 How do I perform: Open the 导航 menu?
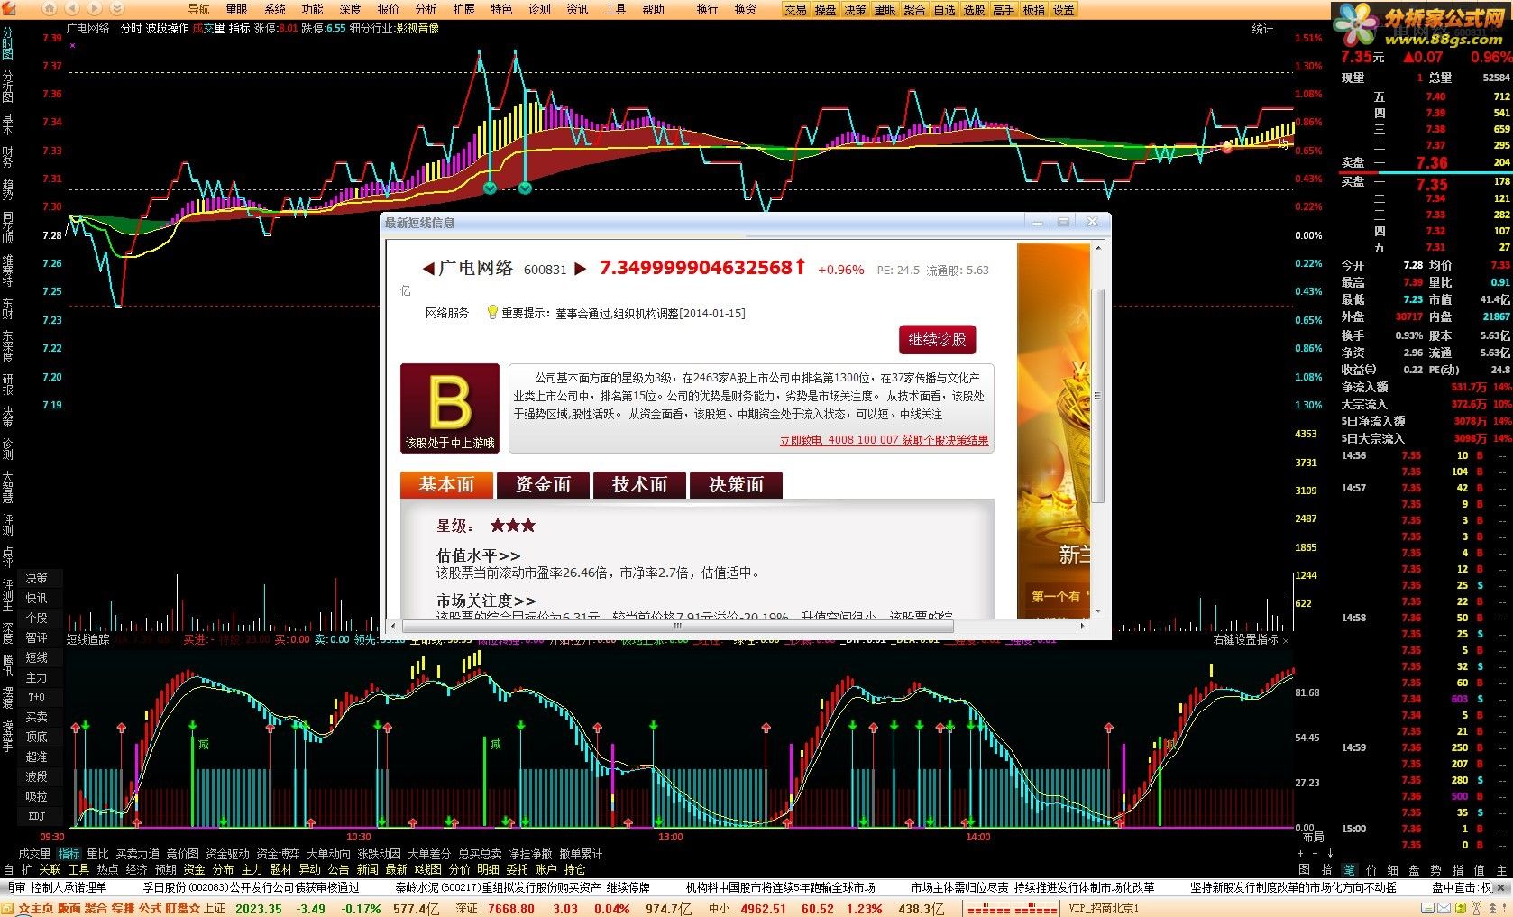(x=198, y=9)
